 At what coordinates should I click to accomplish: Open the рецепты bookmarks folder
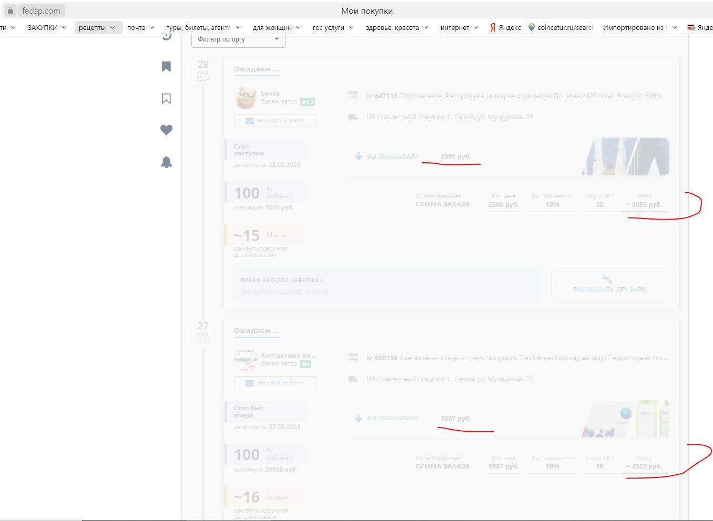(x=97, y=27)
